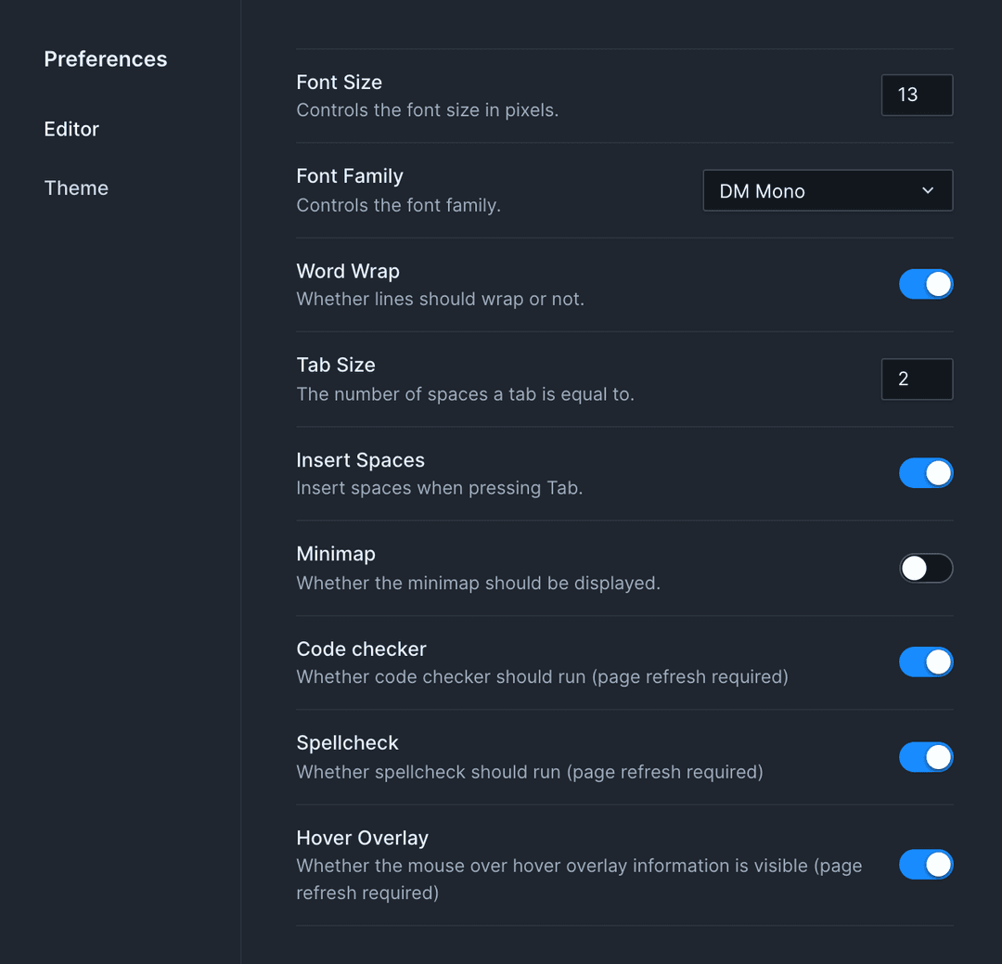Click the Preferences heading
The image size is (1002, 964).
tap(105, 58)
